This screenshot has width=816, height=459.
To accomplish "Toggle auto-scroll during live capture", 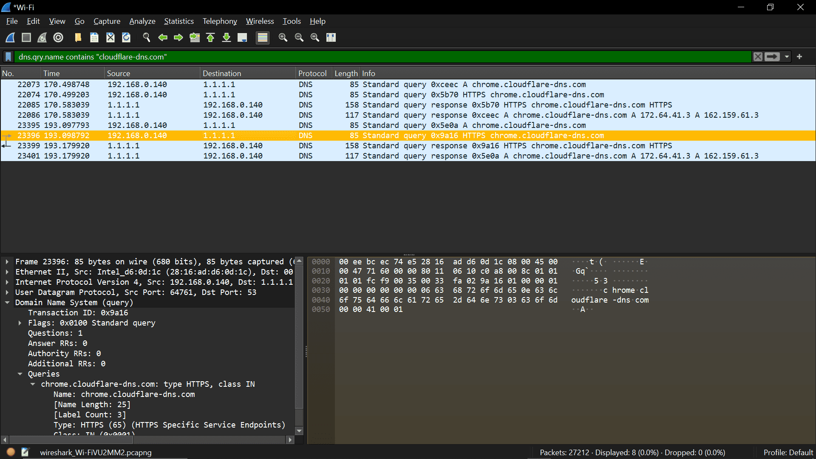I will pyautogui.click(x=242, y=37).
